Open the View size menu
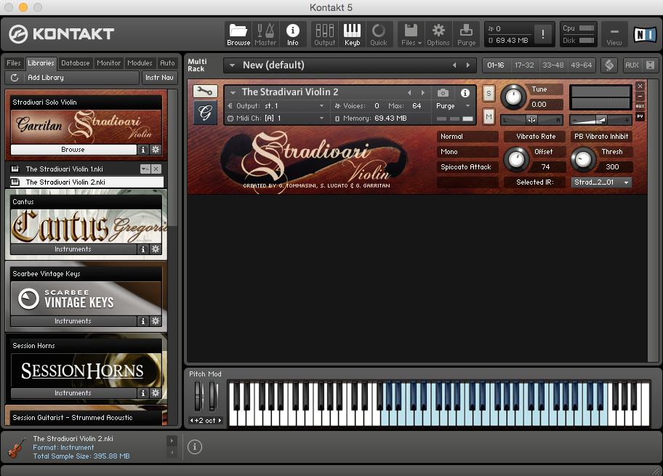The width and height of the screenshot is (663, 476). pos(614,35)
